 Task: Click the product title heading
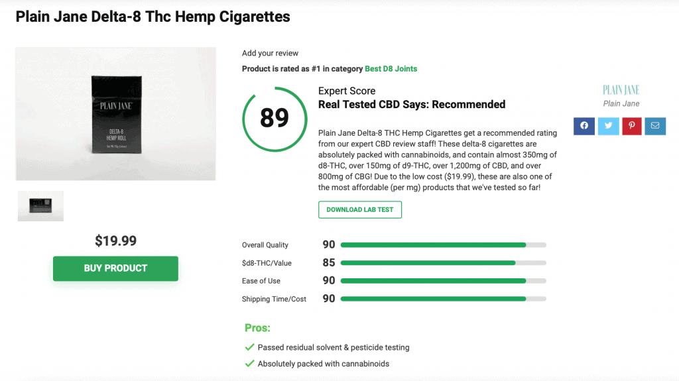click(x=153, y=17)
